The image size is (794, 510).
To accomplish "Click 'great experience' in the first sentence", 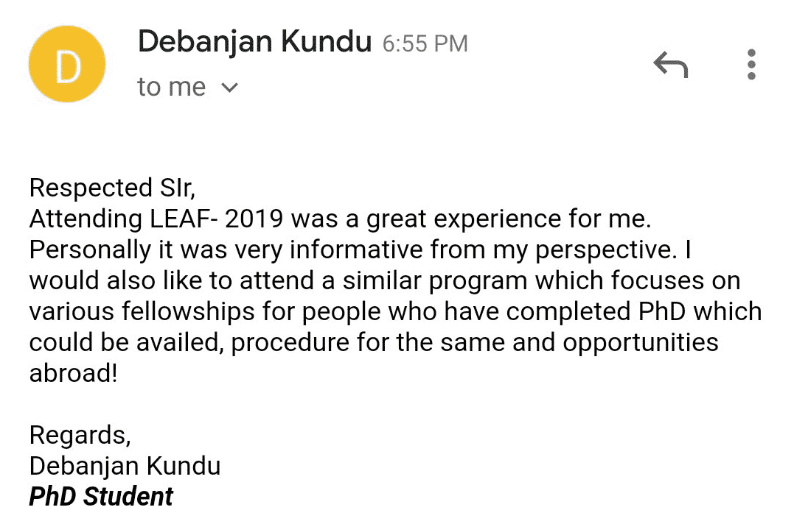I will [463, 219].
